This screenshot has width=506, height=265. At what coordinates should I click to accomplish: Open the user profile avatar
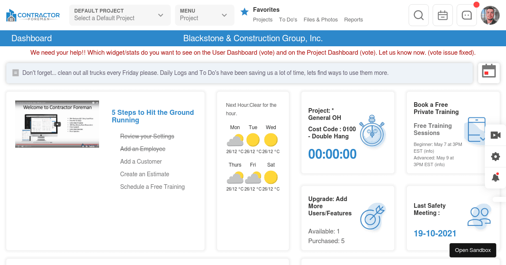(490, 15)
